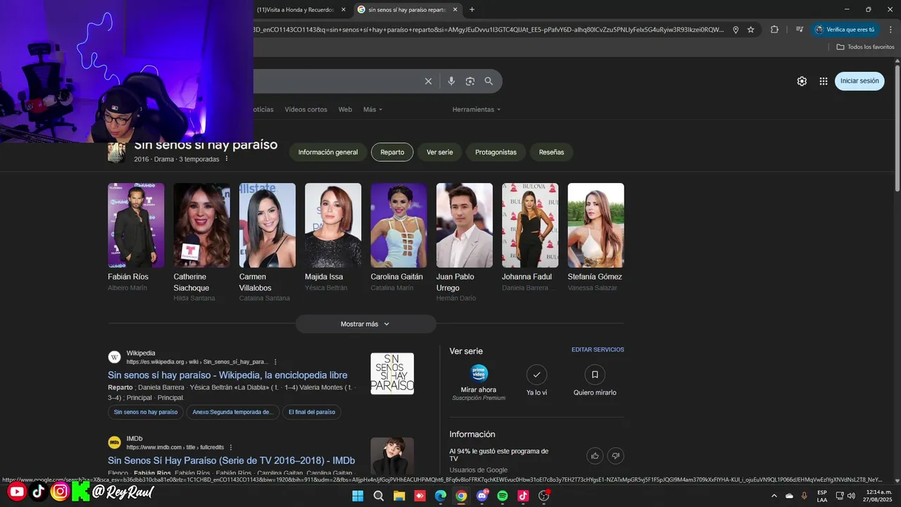Click the Google search input field
This screenshot has width=901, height=507.
(338, 81)
